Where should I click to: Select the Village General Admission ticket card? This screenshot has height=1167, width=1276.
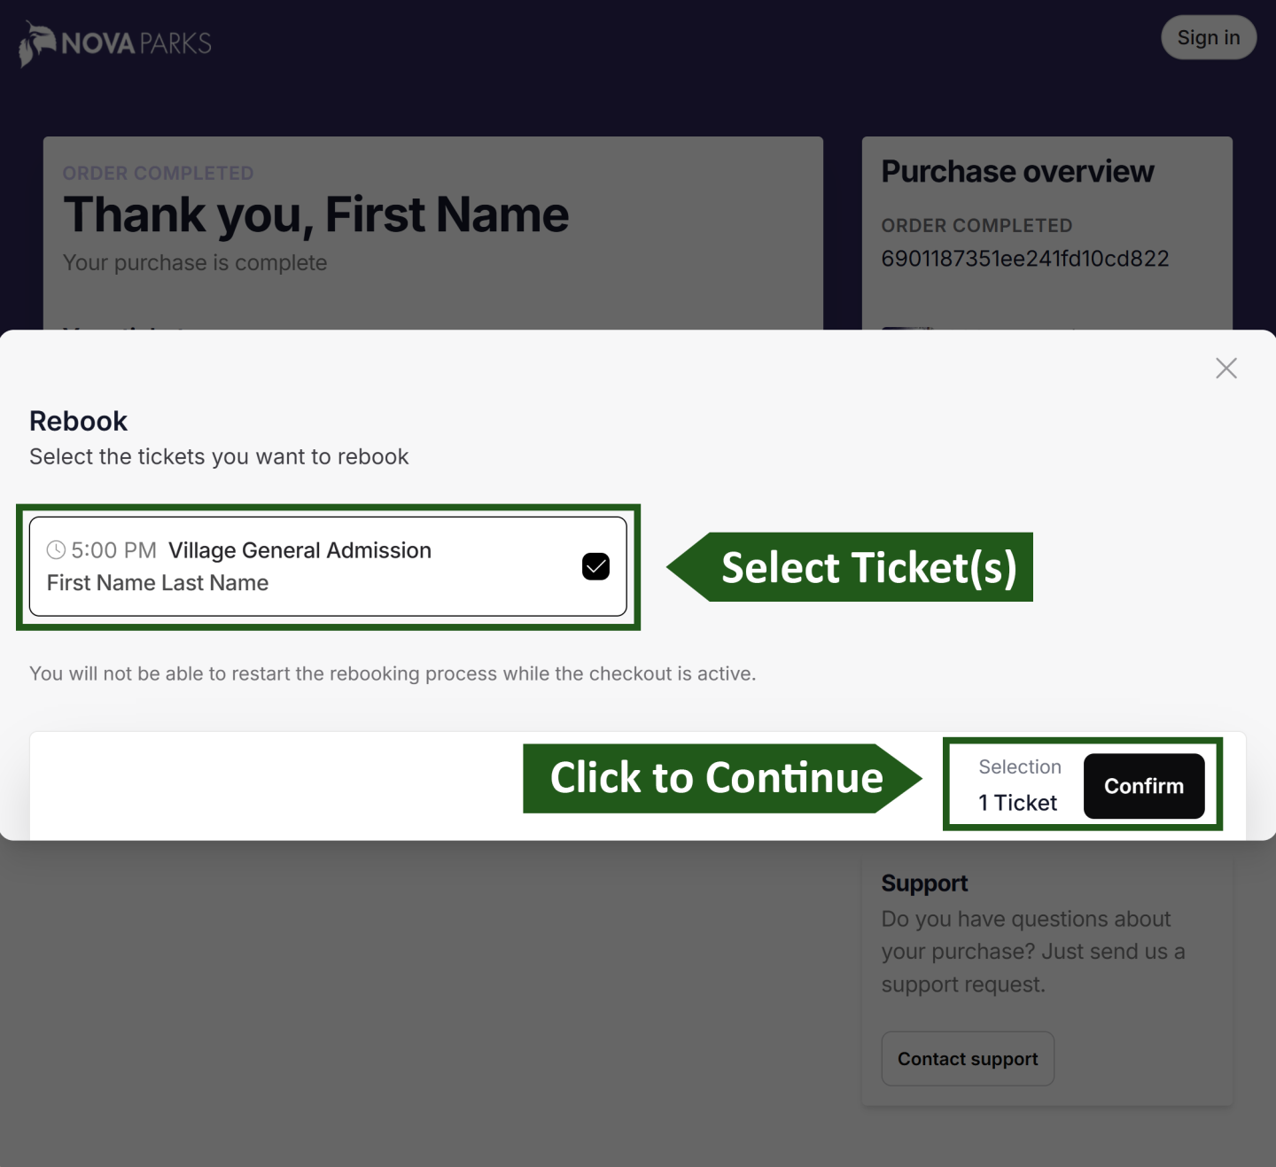tap(328, 565)
